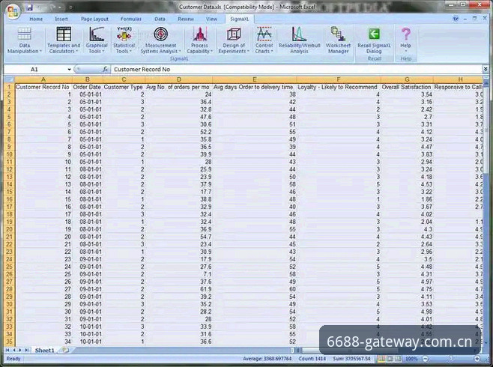Open Process Capability menu
Image resolution: width=493 pixels, height=367 pixels.
199,40
